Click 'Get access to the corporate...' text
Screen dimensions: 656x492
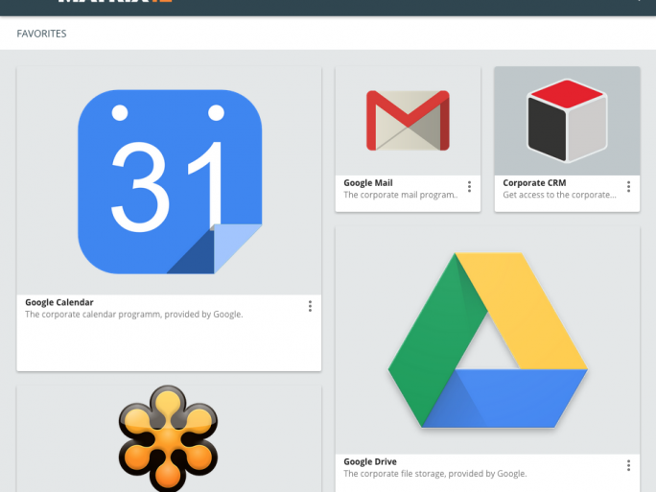[559, 195]
